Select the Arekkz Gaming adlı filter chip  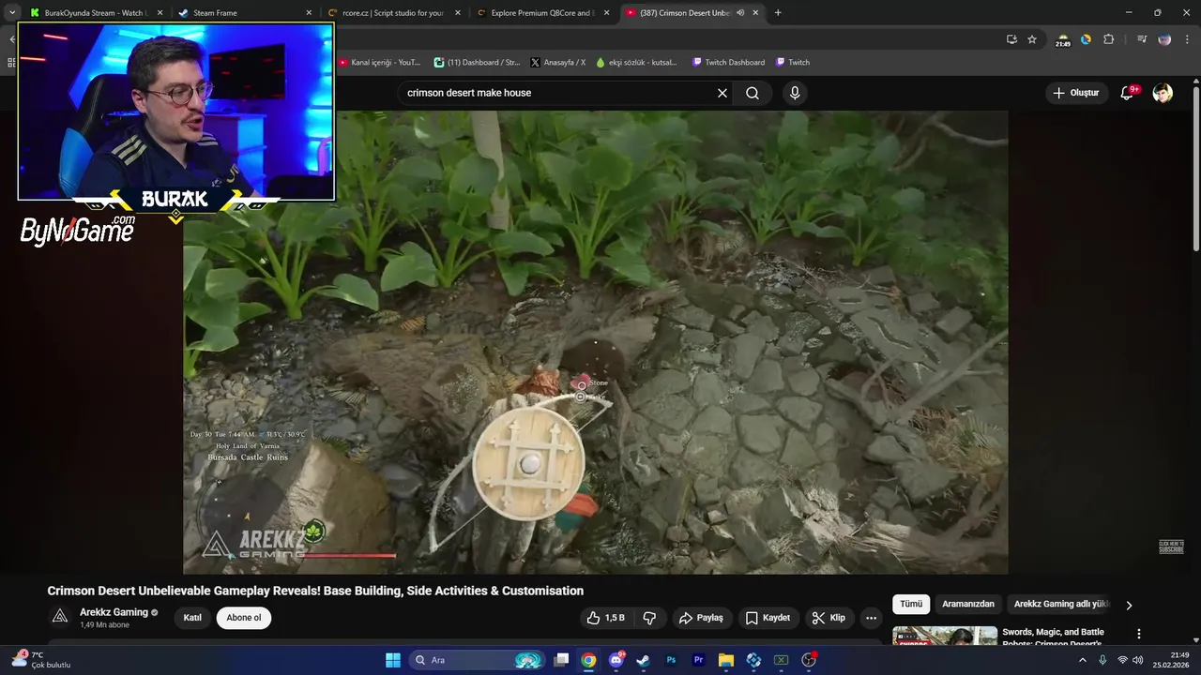point(1061,605)
